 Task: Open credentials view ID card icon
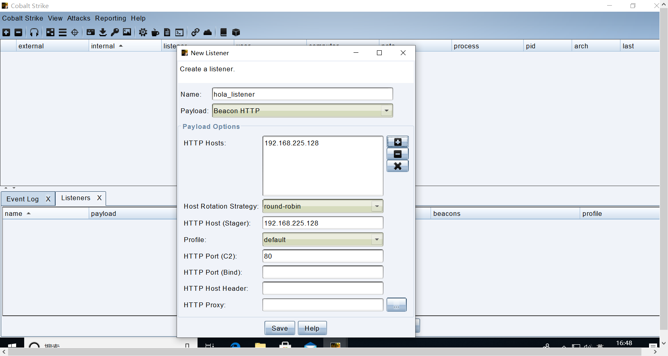pos(91,32)
